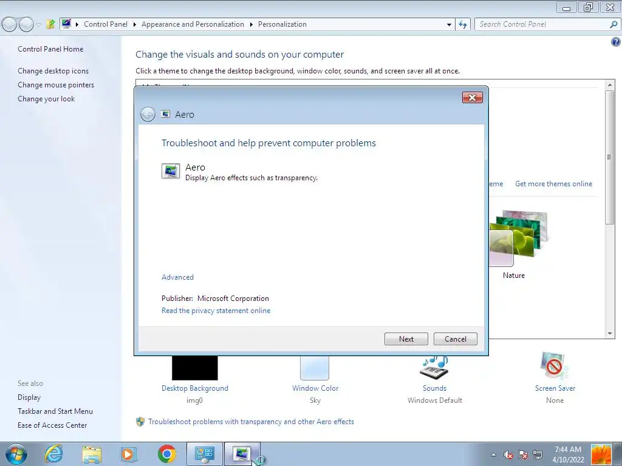Viewport: 622px width, 466px height.
Task: Click the Desktop Background label link
Action: pos(195,388)
